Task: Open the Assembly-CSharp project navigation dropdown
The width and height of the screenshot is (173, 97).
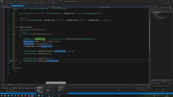Action: coord(26,7)
